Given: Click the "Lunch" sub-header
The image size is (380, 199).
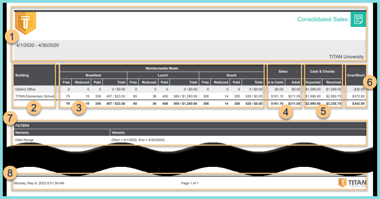Looking at the screenshot, I should (x=163, y=75).
